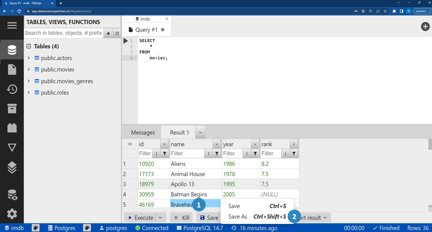Focus the search in tables input
This screenshot has height=232, width=432.
[x=63, y=33]
